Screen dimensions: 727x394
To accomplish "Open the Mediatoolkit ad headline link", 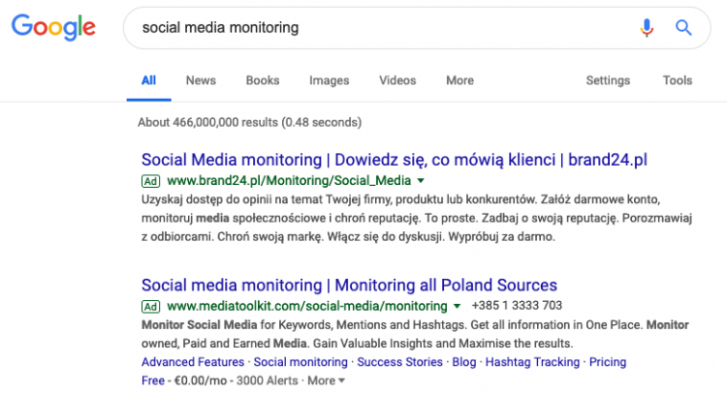I will coord(349,285).
